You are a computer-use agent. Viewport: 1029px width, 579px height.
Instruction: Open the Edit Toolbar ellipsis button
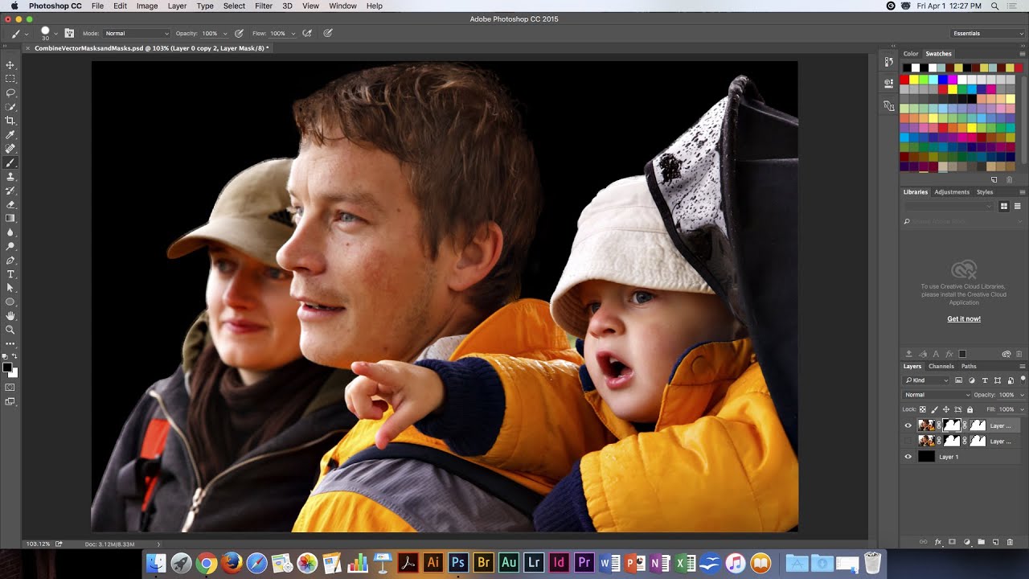[10, 344]
